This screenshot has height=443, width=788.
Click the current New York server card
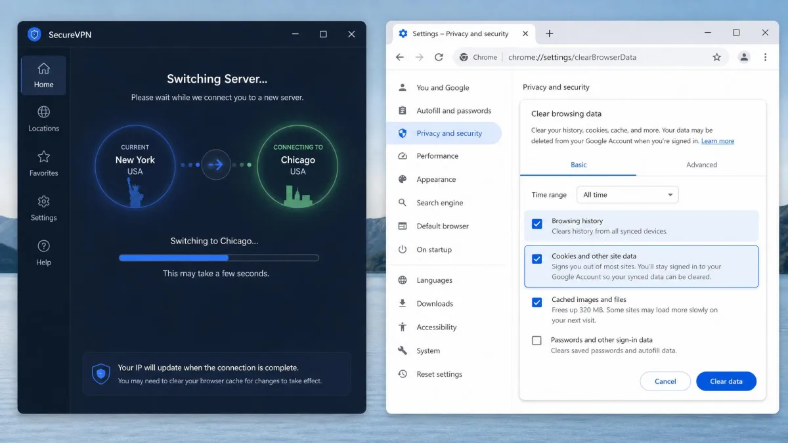pyautogui.click(x=135, y=167)
